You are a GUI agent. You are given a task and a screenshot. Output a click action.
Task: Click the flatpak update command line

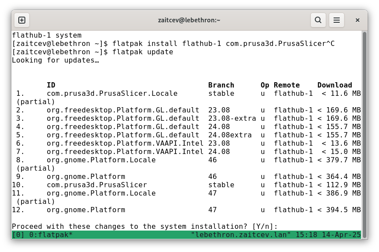point(93,52)
